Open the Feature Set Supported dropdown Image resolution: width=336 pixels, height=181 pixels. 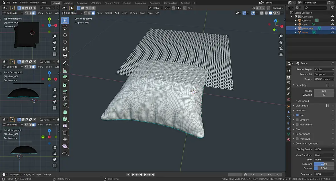click(324, 74)
